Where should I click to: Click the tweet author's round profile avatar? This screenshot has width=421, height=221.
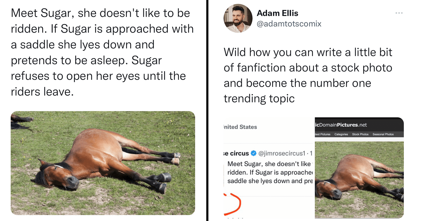[x=238, y=18]
